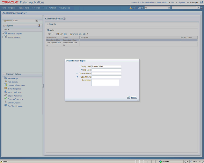Click the Plural Label input field
Image resolution: width=204 pixels, height=163 pixels.
tap(106, 70)
